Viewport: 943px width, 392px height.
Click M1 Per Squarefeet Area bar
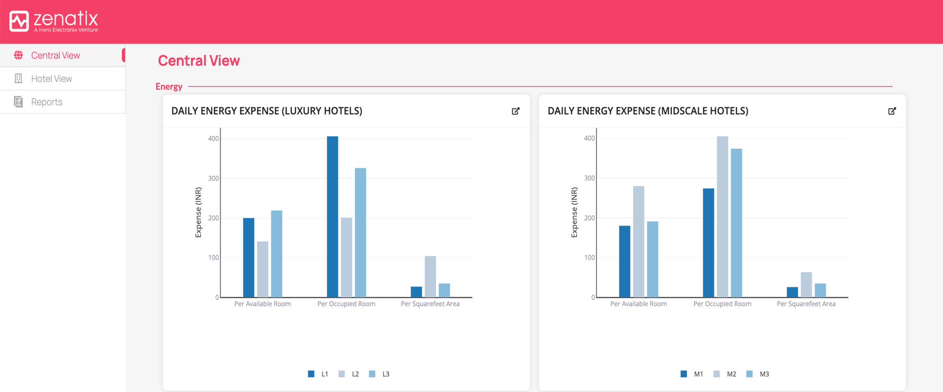click(x=793, y=292)
